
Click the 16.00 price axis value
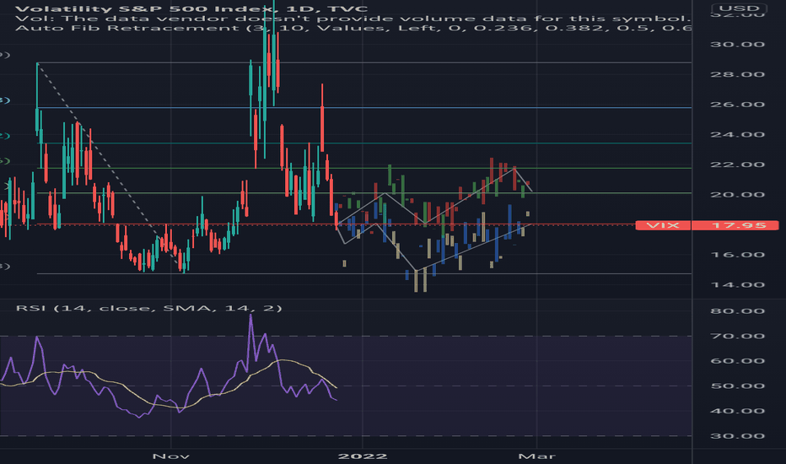tap(737, 256)
